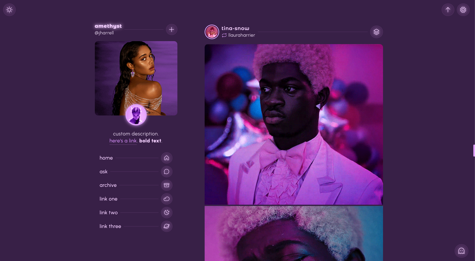
Task: Open the archive menu link
Action: 108,185
